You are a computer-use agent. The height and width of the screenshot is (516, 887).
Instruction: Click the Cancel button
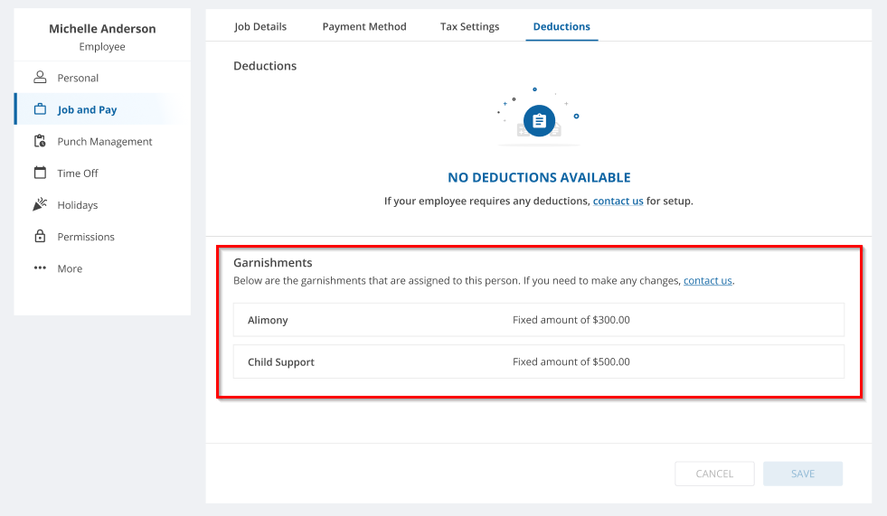point(714,474)
